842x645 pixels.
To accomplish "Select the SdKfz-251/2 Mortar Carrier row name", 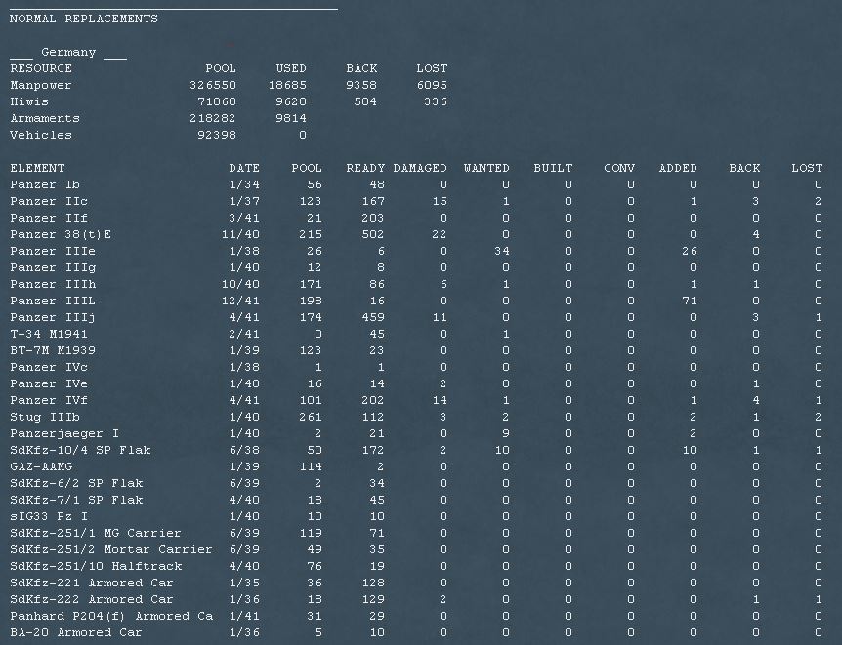I will (111, 550).
